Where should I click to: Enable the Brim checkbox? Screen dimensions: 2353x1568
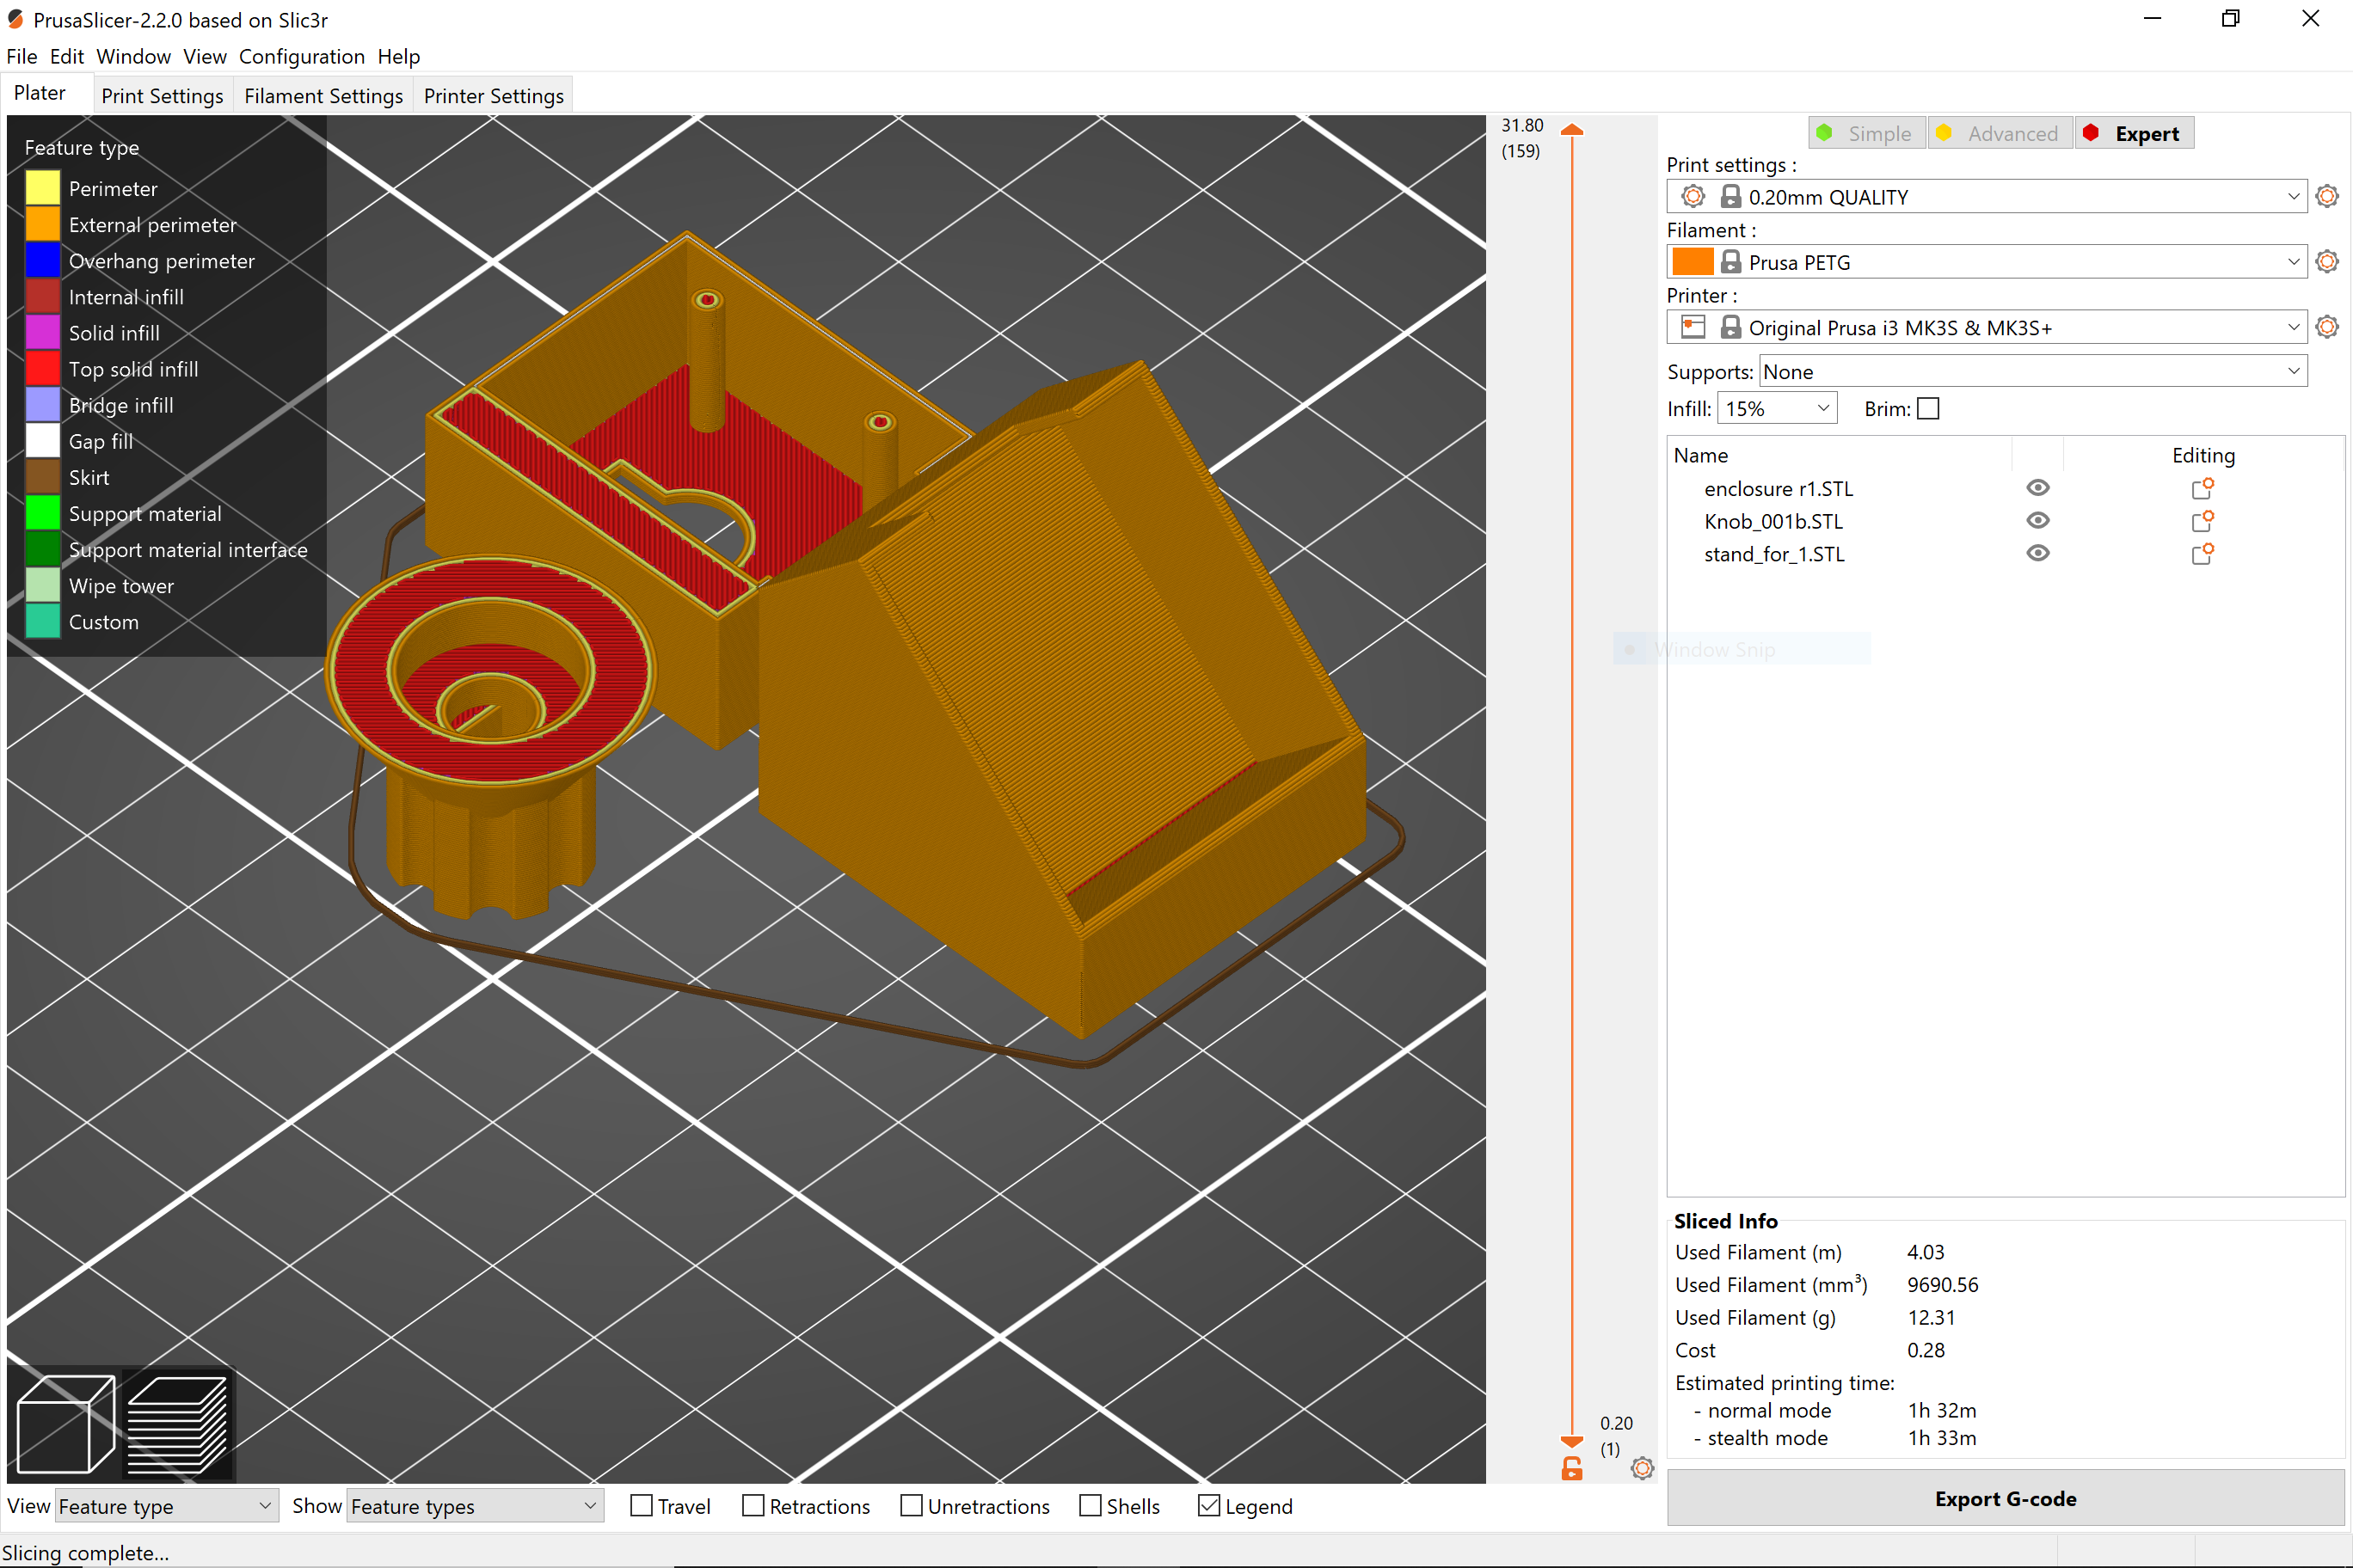point(1929,408)
